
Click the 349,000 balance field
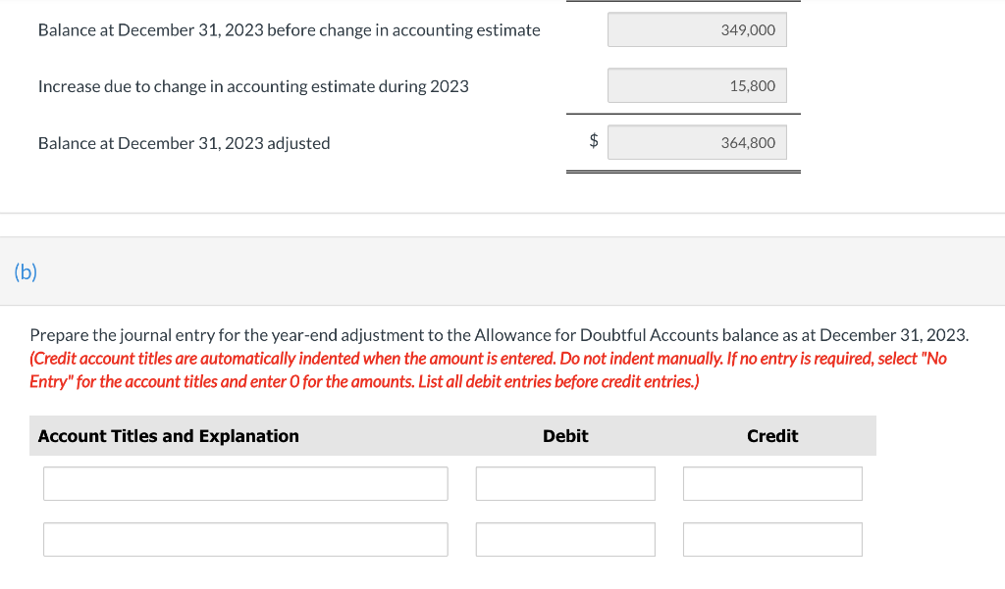(x=697, y=30)
